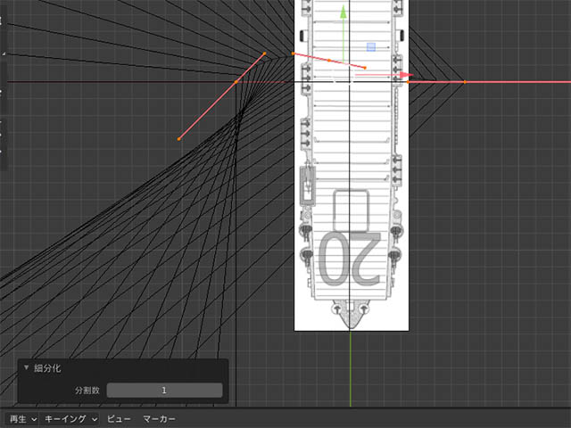This screenshot has width=571, height=428.
Task: Open the マーカー menu
Action: tap(159, 419)
